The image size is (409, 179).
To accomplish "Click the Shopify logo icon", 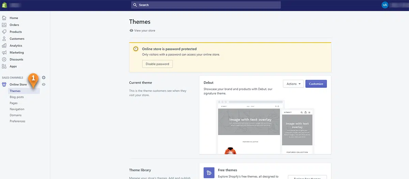I will click(x=4, y=5).
